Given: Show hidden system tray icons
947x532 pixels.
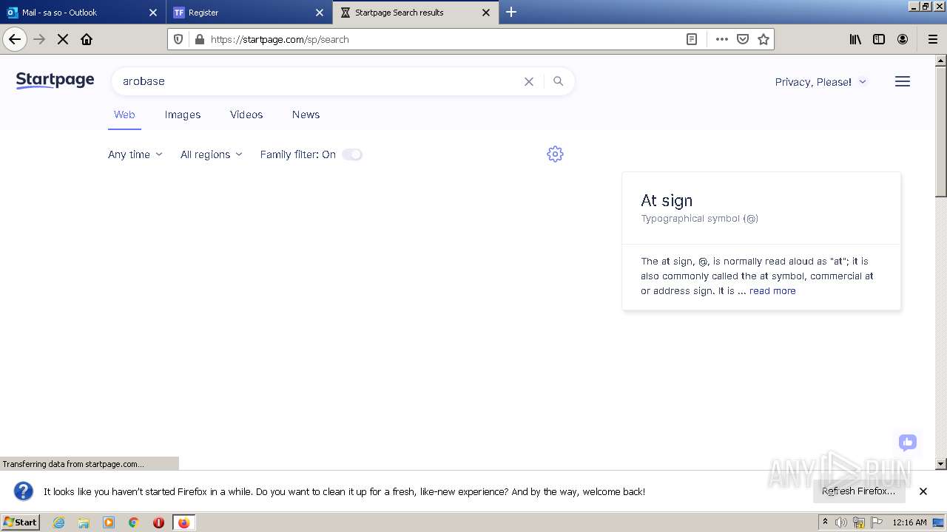Looking at the screenshot, I should click(825, 522).
